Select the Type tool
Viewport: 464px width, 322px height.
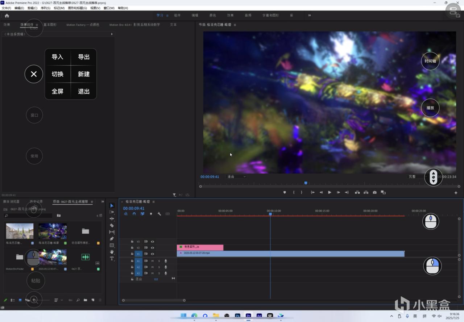112,259
